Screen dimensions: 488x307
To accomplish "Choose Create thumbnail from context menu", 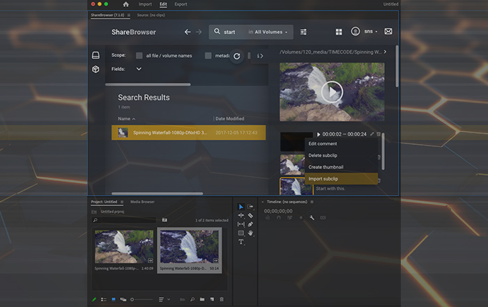I will (341, 167).
